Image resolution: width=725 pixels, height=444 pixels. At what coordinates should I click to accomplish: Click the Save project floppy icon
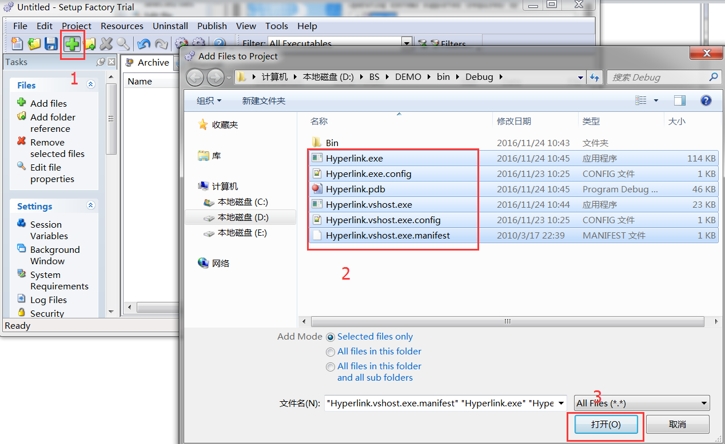click(x=51, y=44)
